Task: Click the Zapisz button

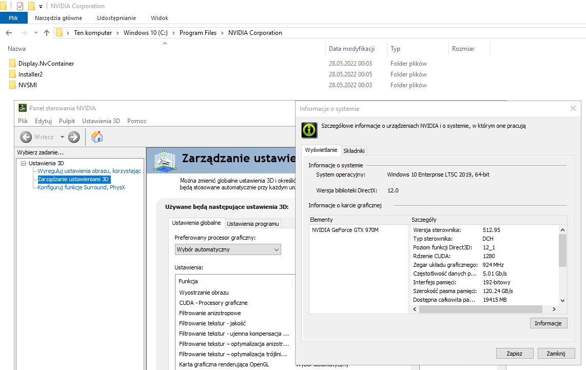Action: [x=514, y=354]
